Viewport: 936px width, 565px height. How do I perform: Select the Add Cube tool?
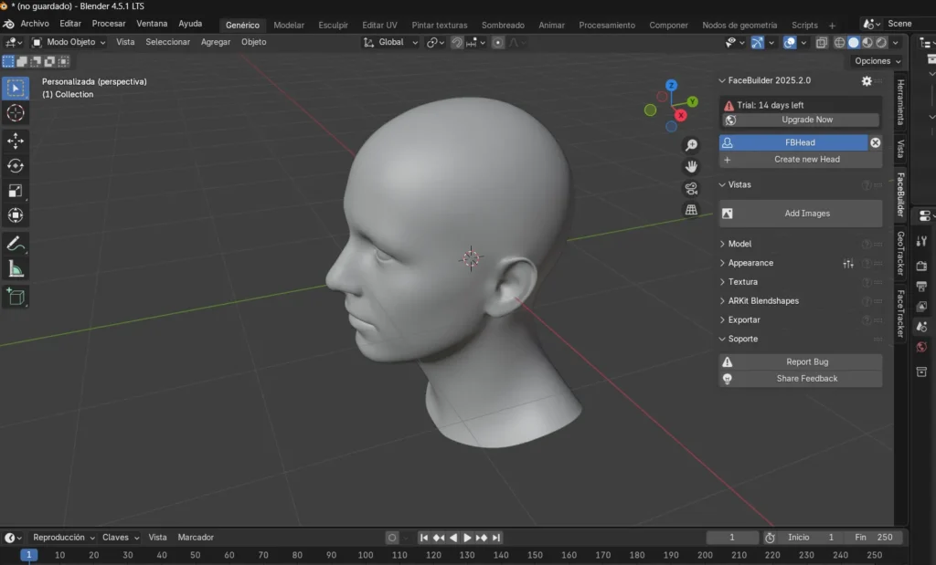click(16, 296)
